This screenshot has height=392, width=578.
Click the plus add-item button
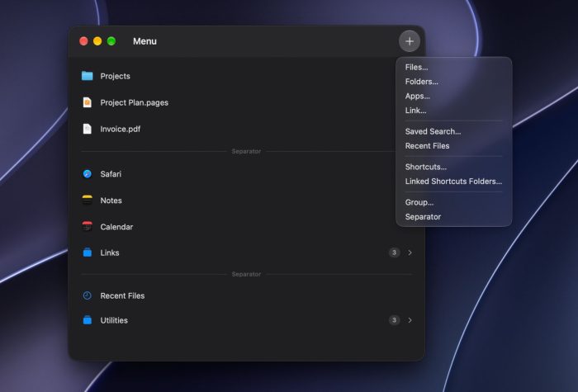coord(410,41)
